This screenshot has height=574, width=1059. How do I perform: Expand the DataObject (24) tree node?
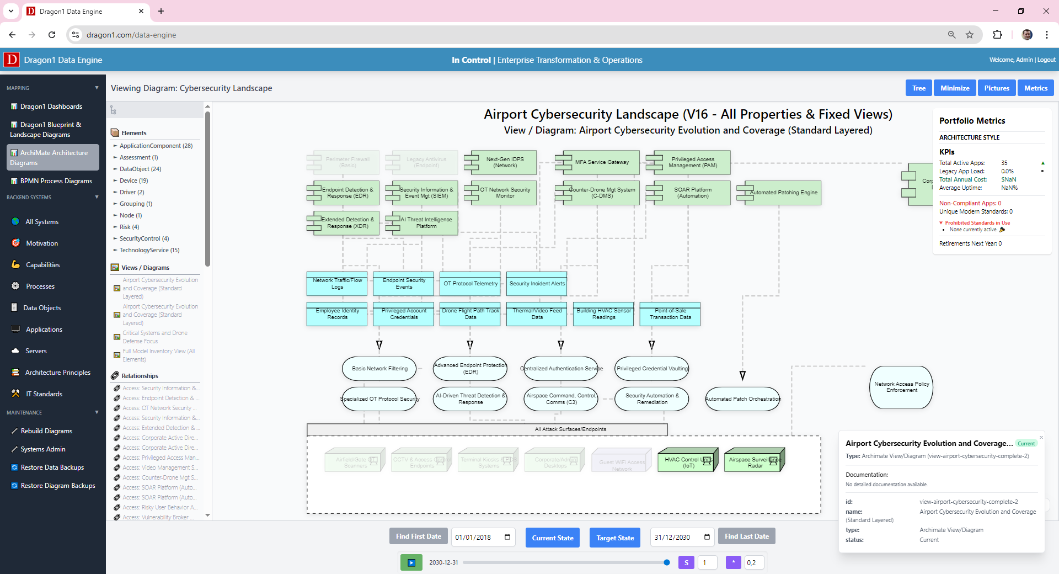coord(115,169)
